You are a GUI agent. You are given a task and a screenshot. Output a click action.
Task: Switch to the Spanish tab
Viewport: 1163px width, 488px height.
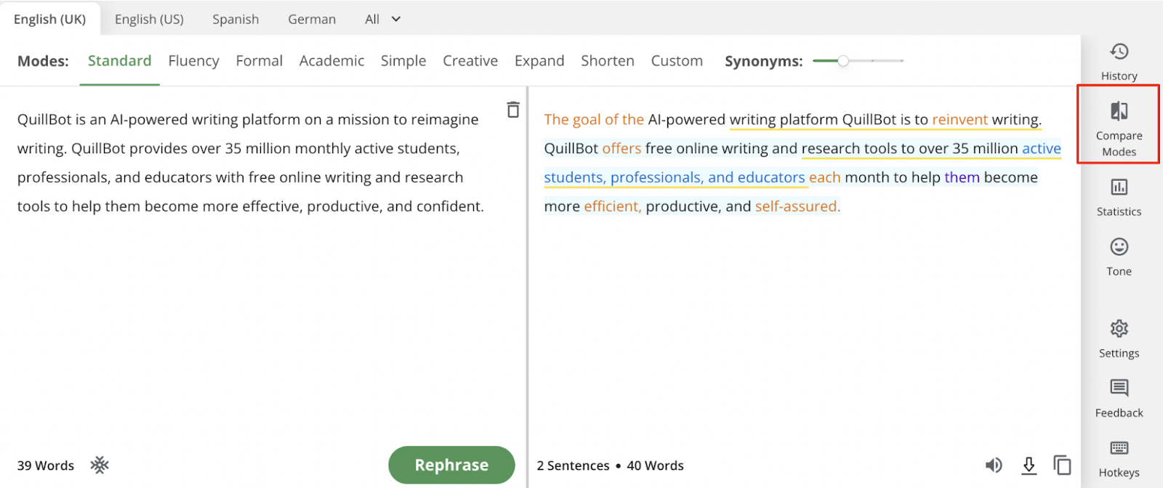236,19
